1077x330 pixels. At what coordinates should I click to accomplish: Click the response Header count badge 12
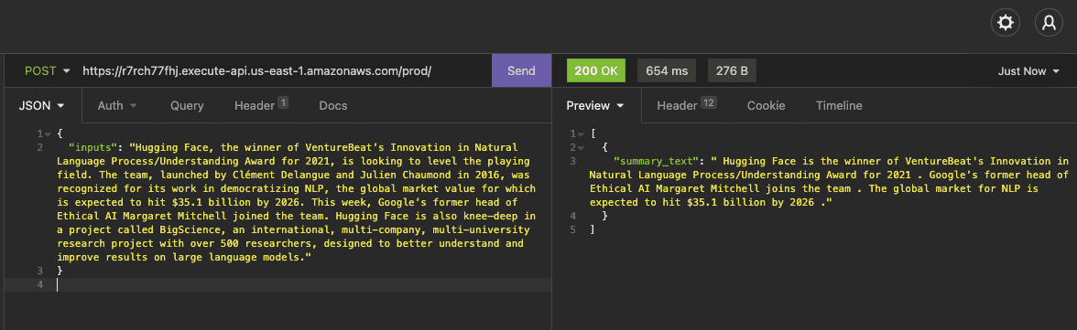tap(708, 102)
